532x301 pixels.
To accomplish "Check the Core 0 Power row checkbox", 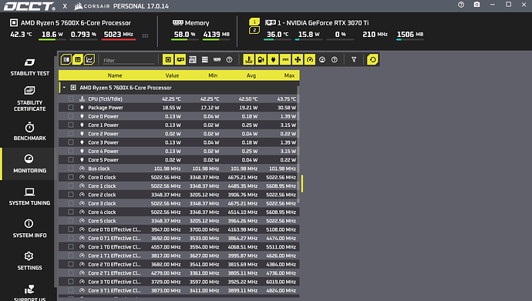I will 71,116.
